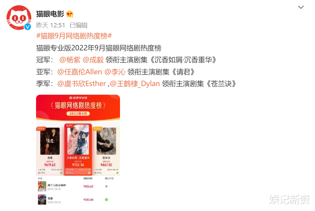The image size is (315, 211).
Task: Click the 昨天 12:51 post timestamp
Action: pos(51,25)
